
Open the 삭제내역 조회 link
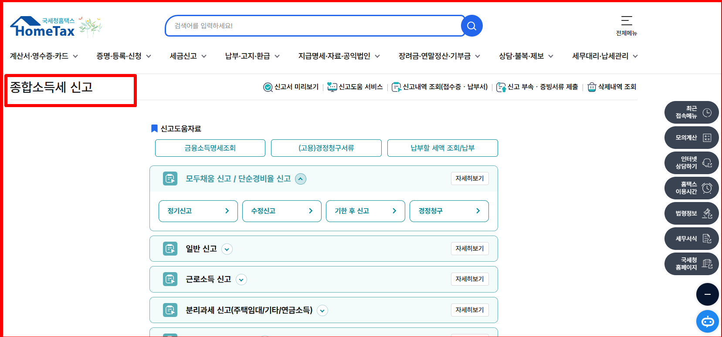point(612,87)
